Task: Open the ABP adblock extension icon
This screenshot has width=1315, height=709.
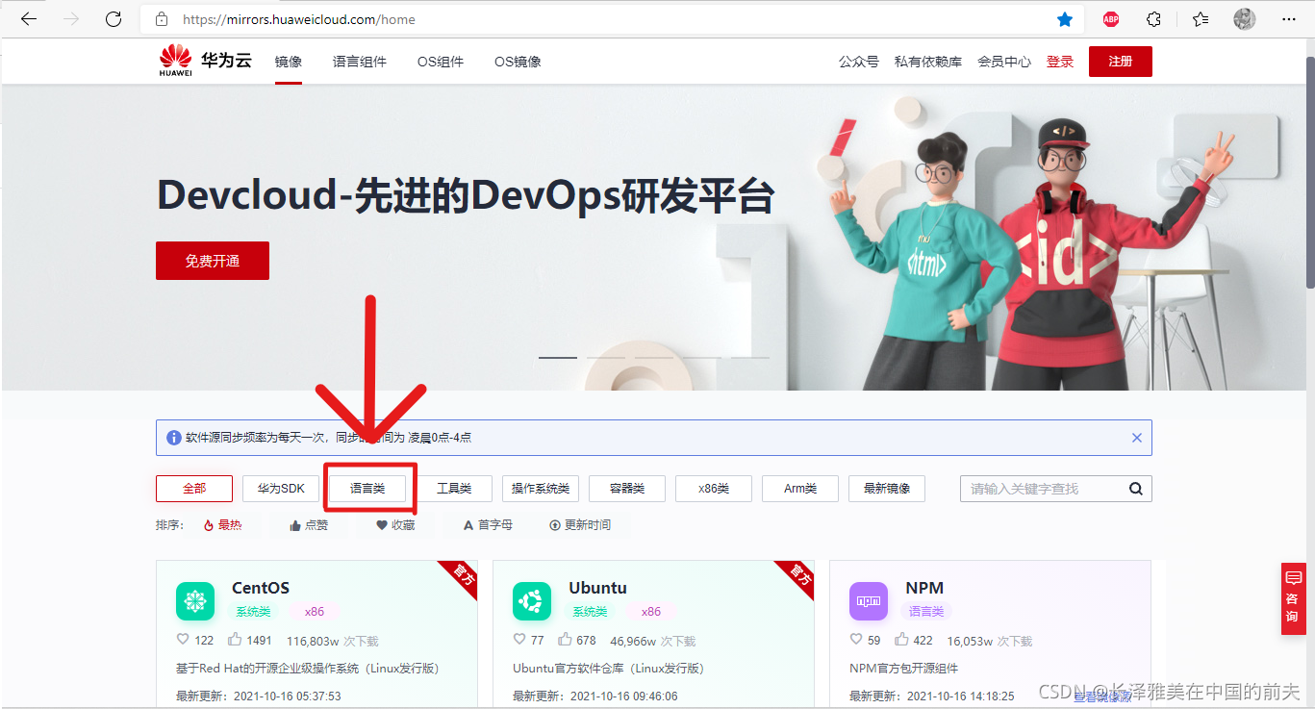Action: pyautogui.click(x=1111, y=19)
